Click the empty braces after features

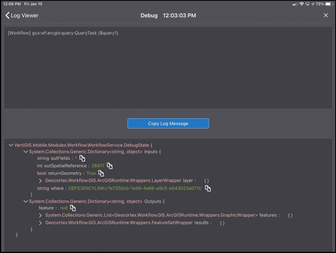point(290,215)
